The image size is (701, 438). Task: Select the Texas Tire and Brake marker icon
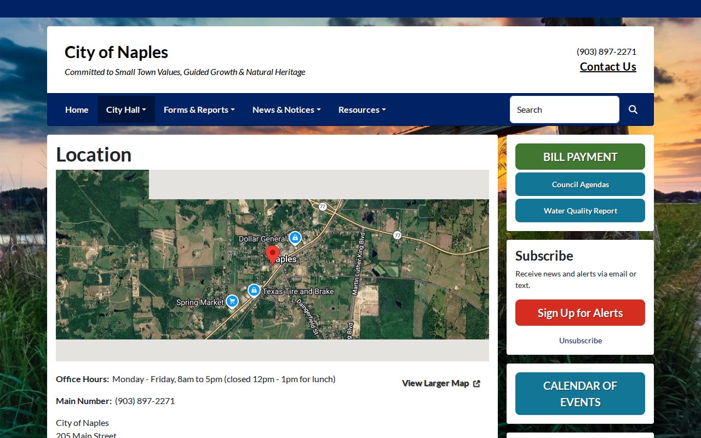pos(254,290)
